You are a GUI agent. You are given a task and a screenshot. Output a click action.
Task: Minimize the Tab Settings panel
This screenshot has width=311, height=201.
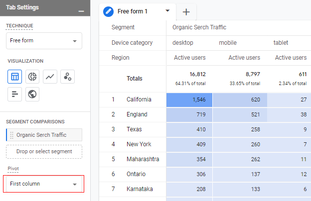pyautogui.click(x=81, y=11)
